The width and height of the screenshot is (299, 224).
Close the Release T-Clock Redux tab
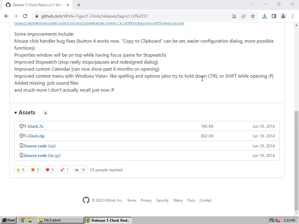(x=68, y=5)
